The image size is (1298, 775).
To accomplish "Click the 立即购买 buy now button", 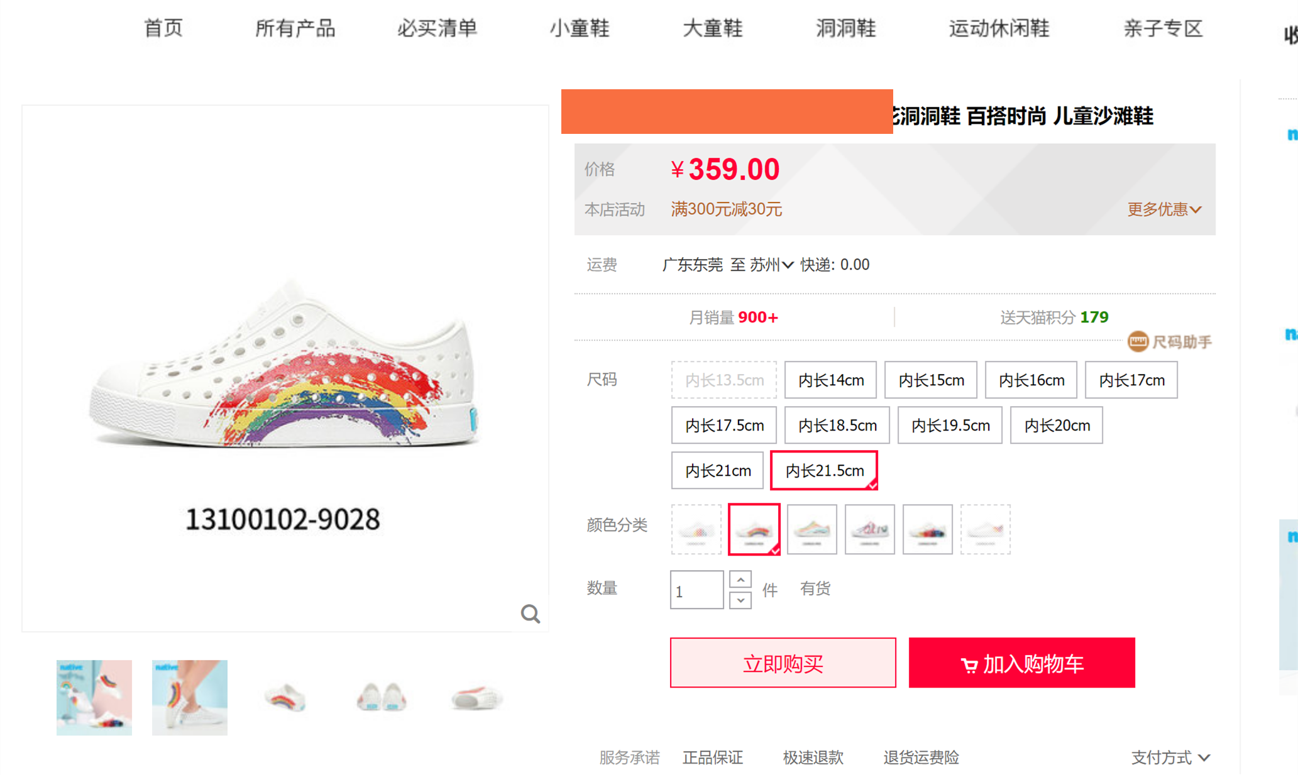I will point(783,663).
